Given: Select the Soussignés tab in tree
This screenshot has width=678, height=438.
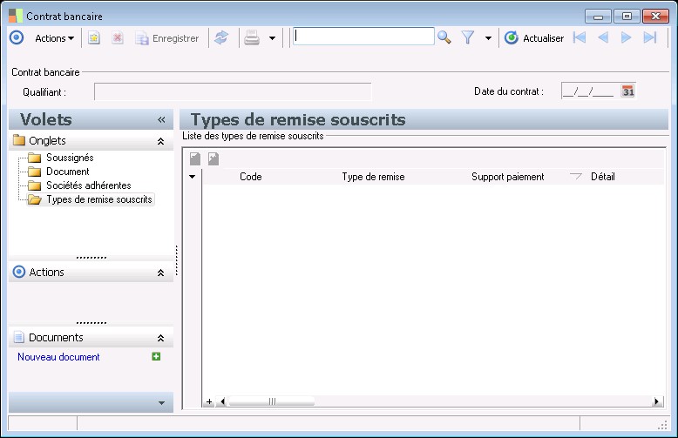Looking at the screenshot, I should point(70,158).
